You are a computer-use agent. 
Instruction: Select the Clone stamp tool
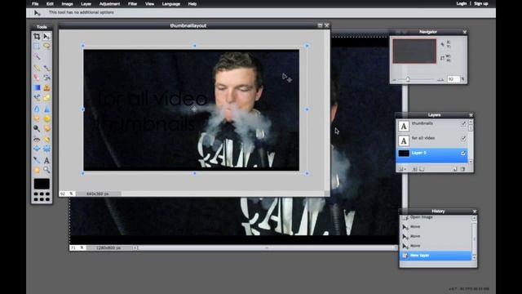point(46,87)
